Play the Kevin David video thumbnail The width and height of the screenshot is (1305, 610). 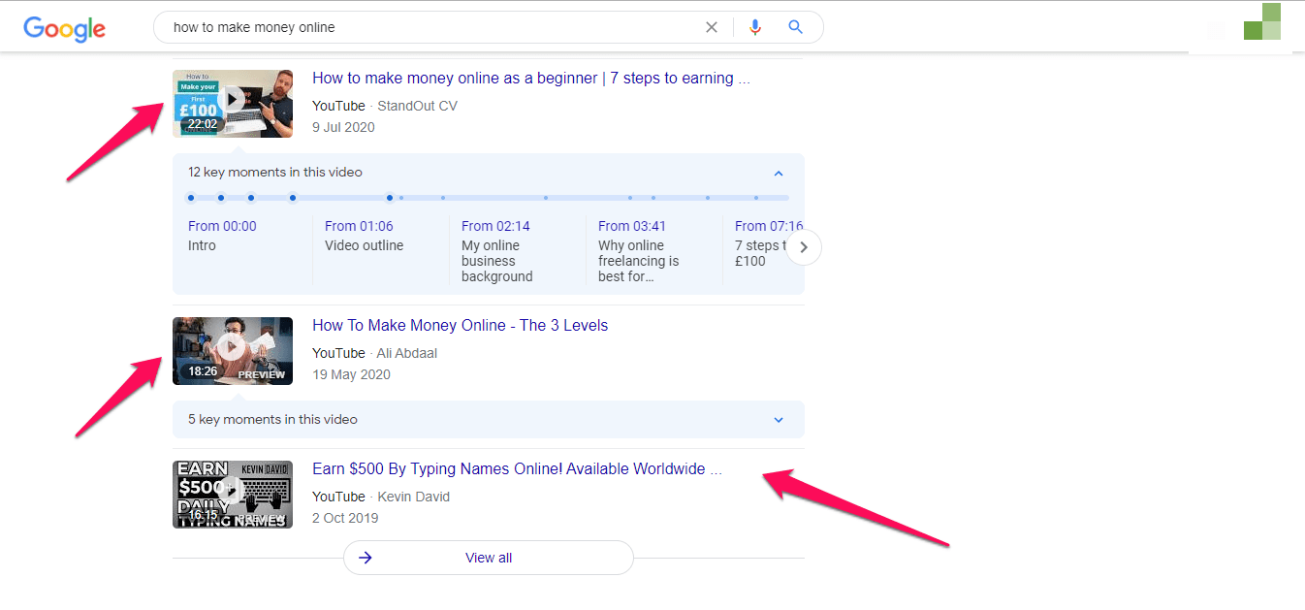pyautogui.click(x=233, y=494)
